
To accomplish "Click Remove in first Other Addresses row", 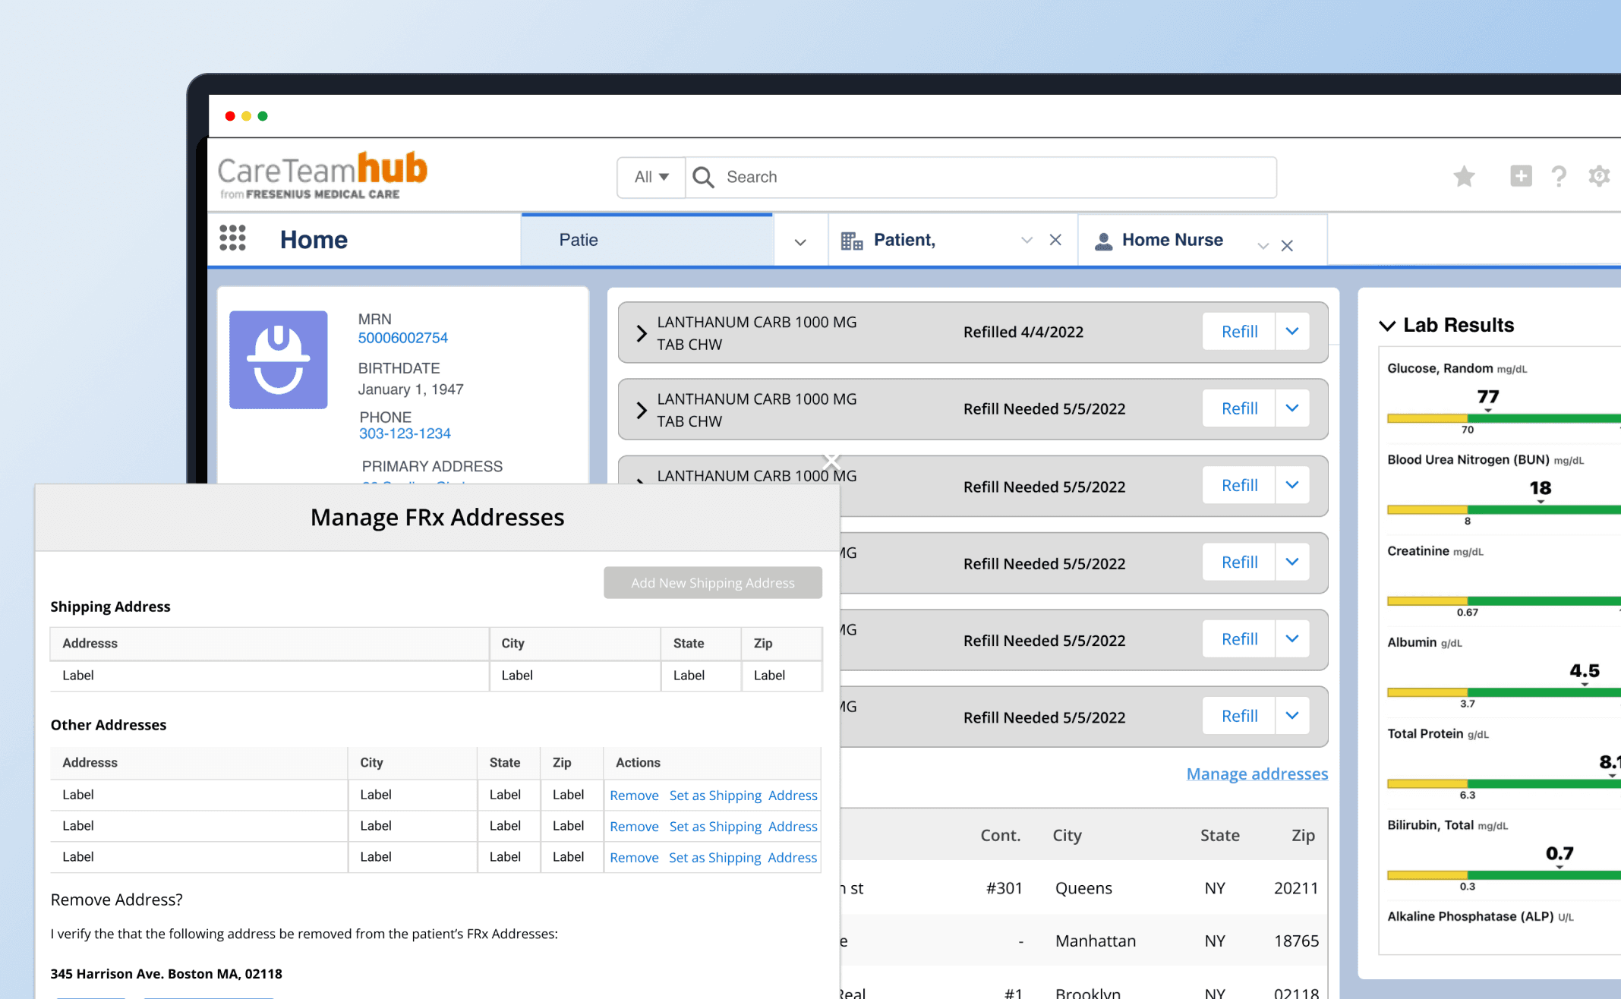I will 634,796.
